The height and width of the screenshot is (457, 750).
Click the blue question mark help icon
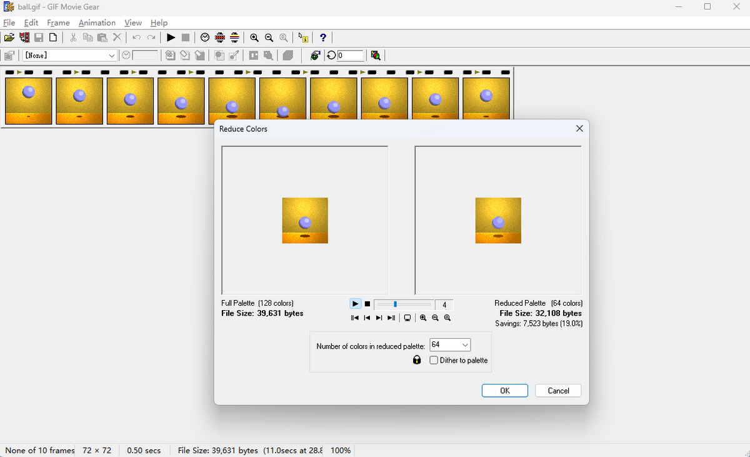322,38
